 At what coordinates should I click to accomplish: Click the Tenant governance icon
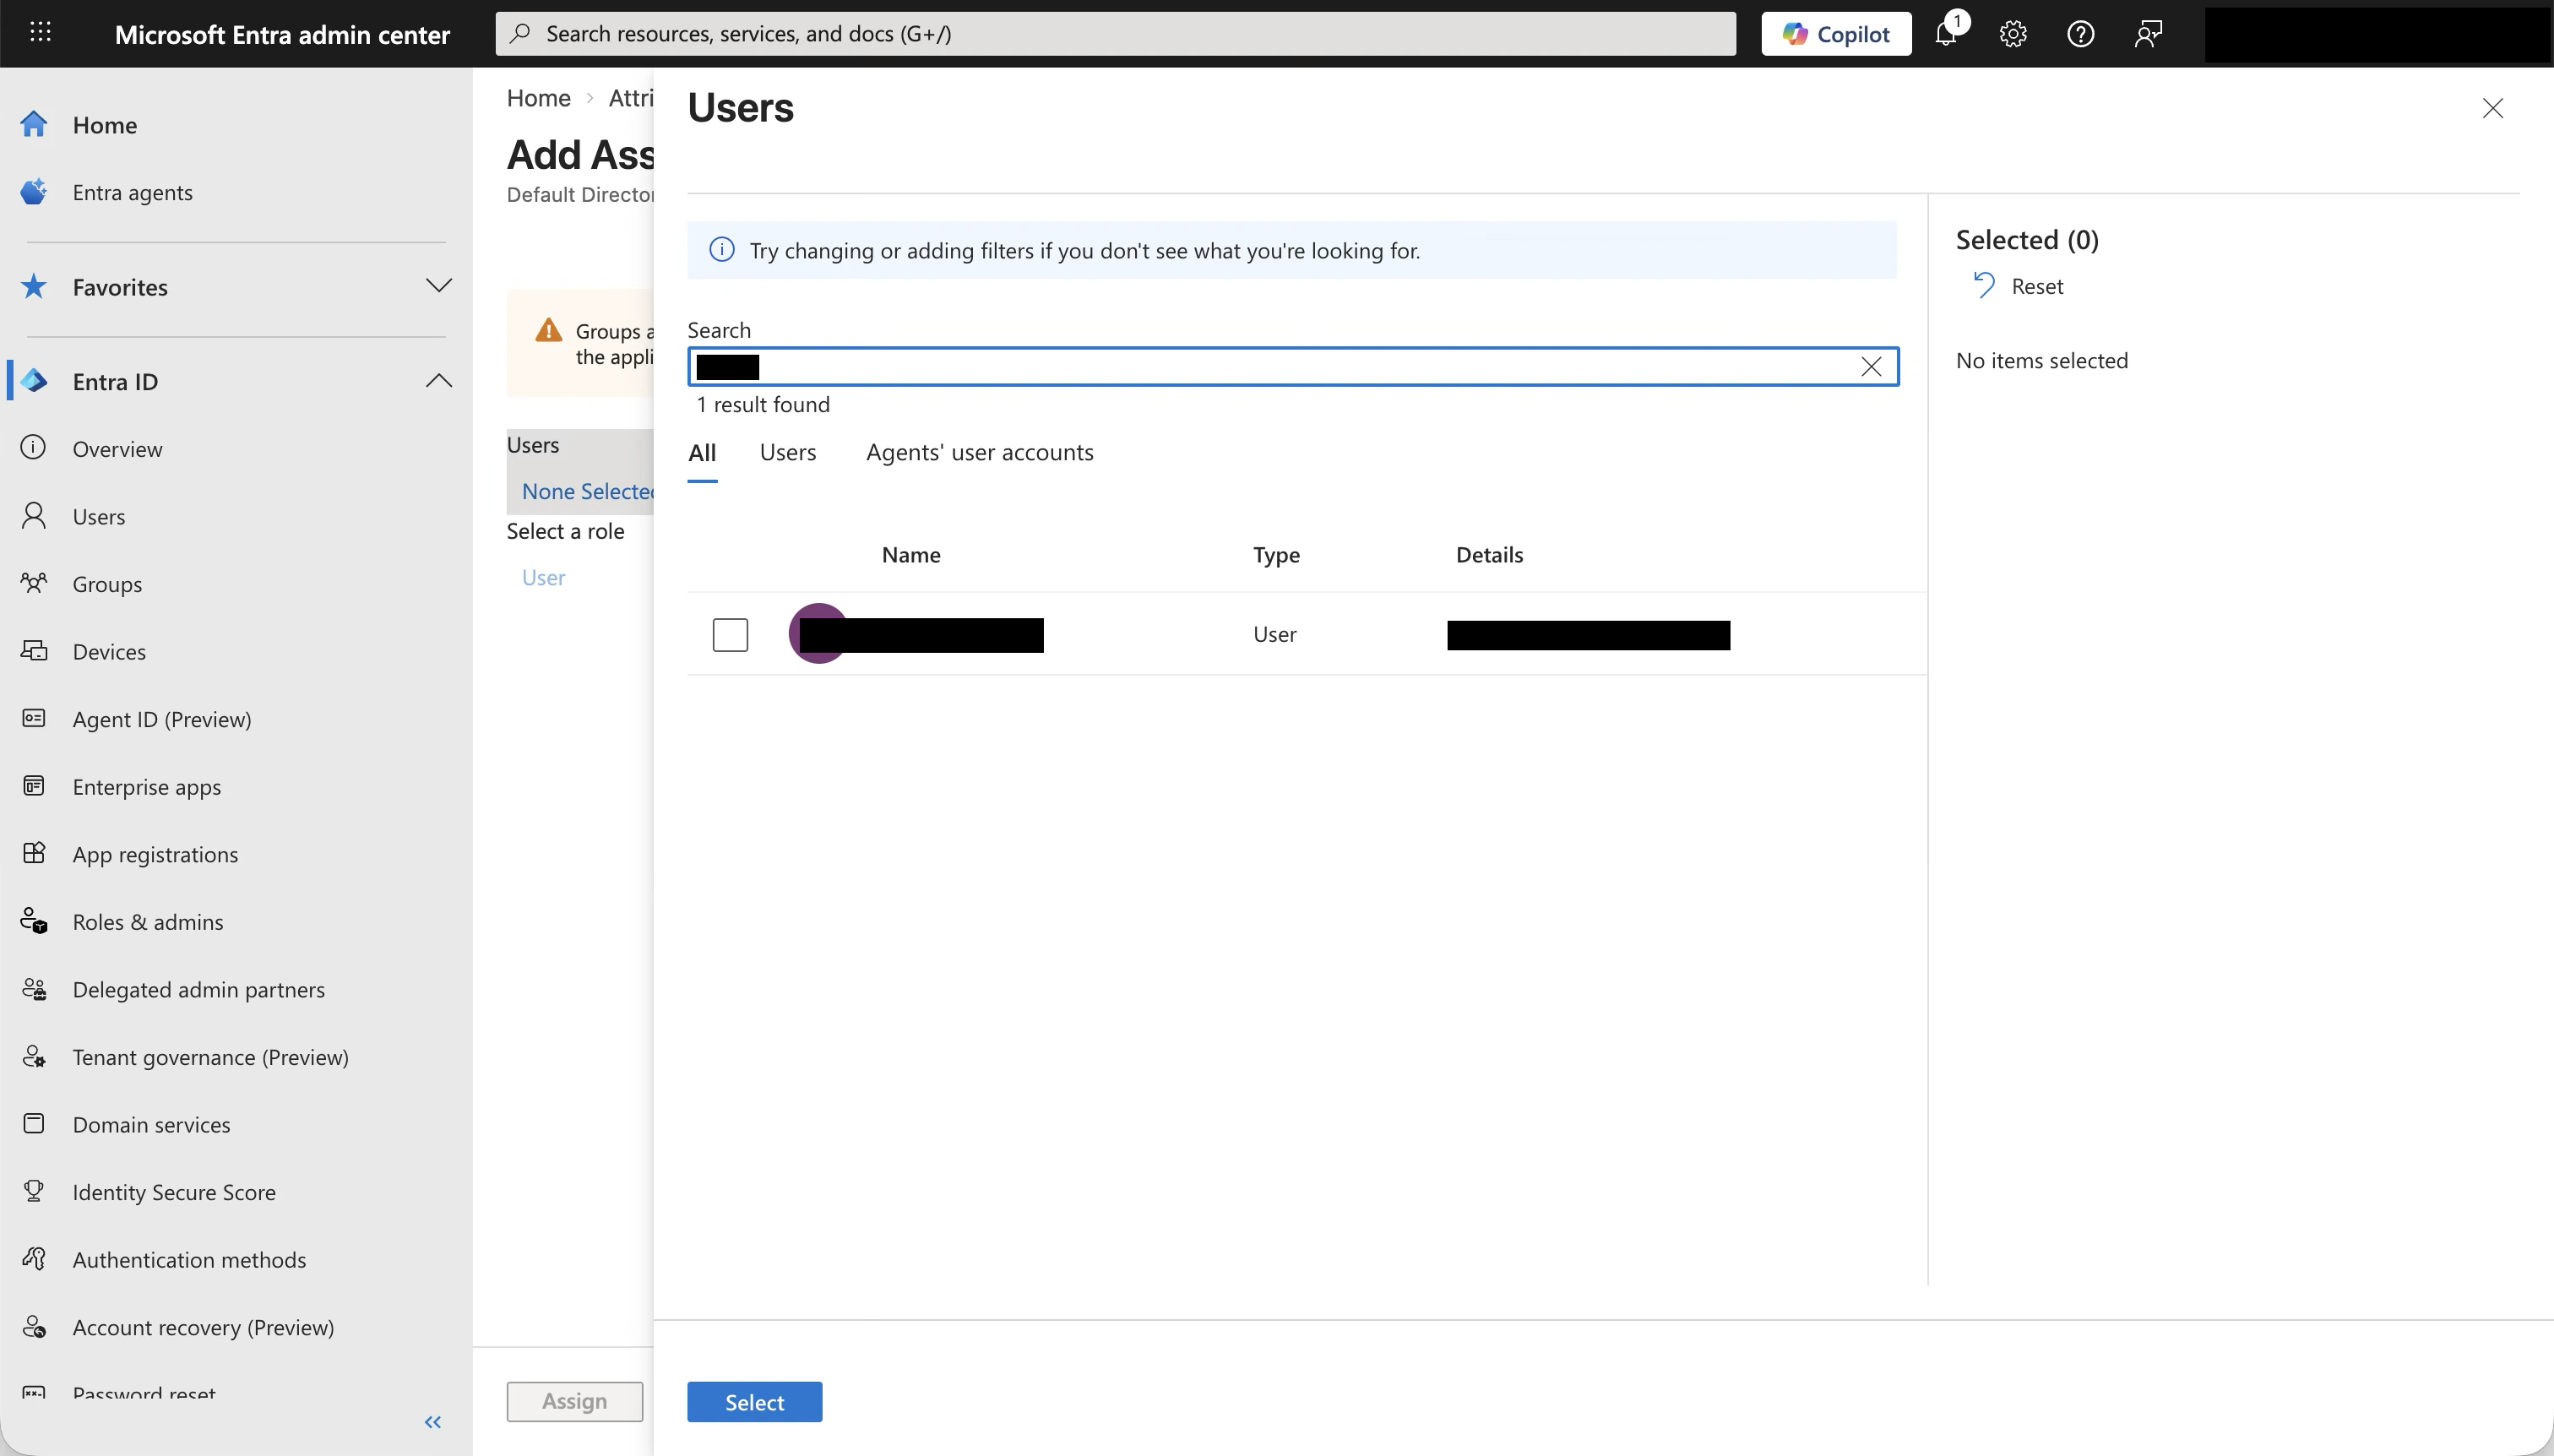34,1057
